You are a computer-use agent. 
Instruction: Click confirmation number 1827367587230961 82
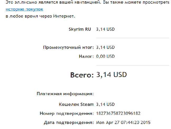click(118, 113)
